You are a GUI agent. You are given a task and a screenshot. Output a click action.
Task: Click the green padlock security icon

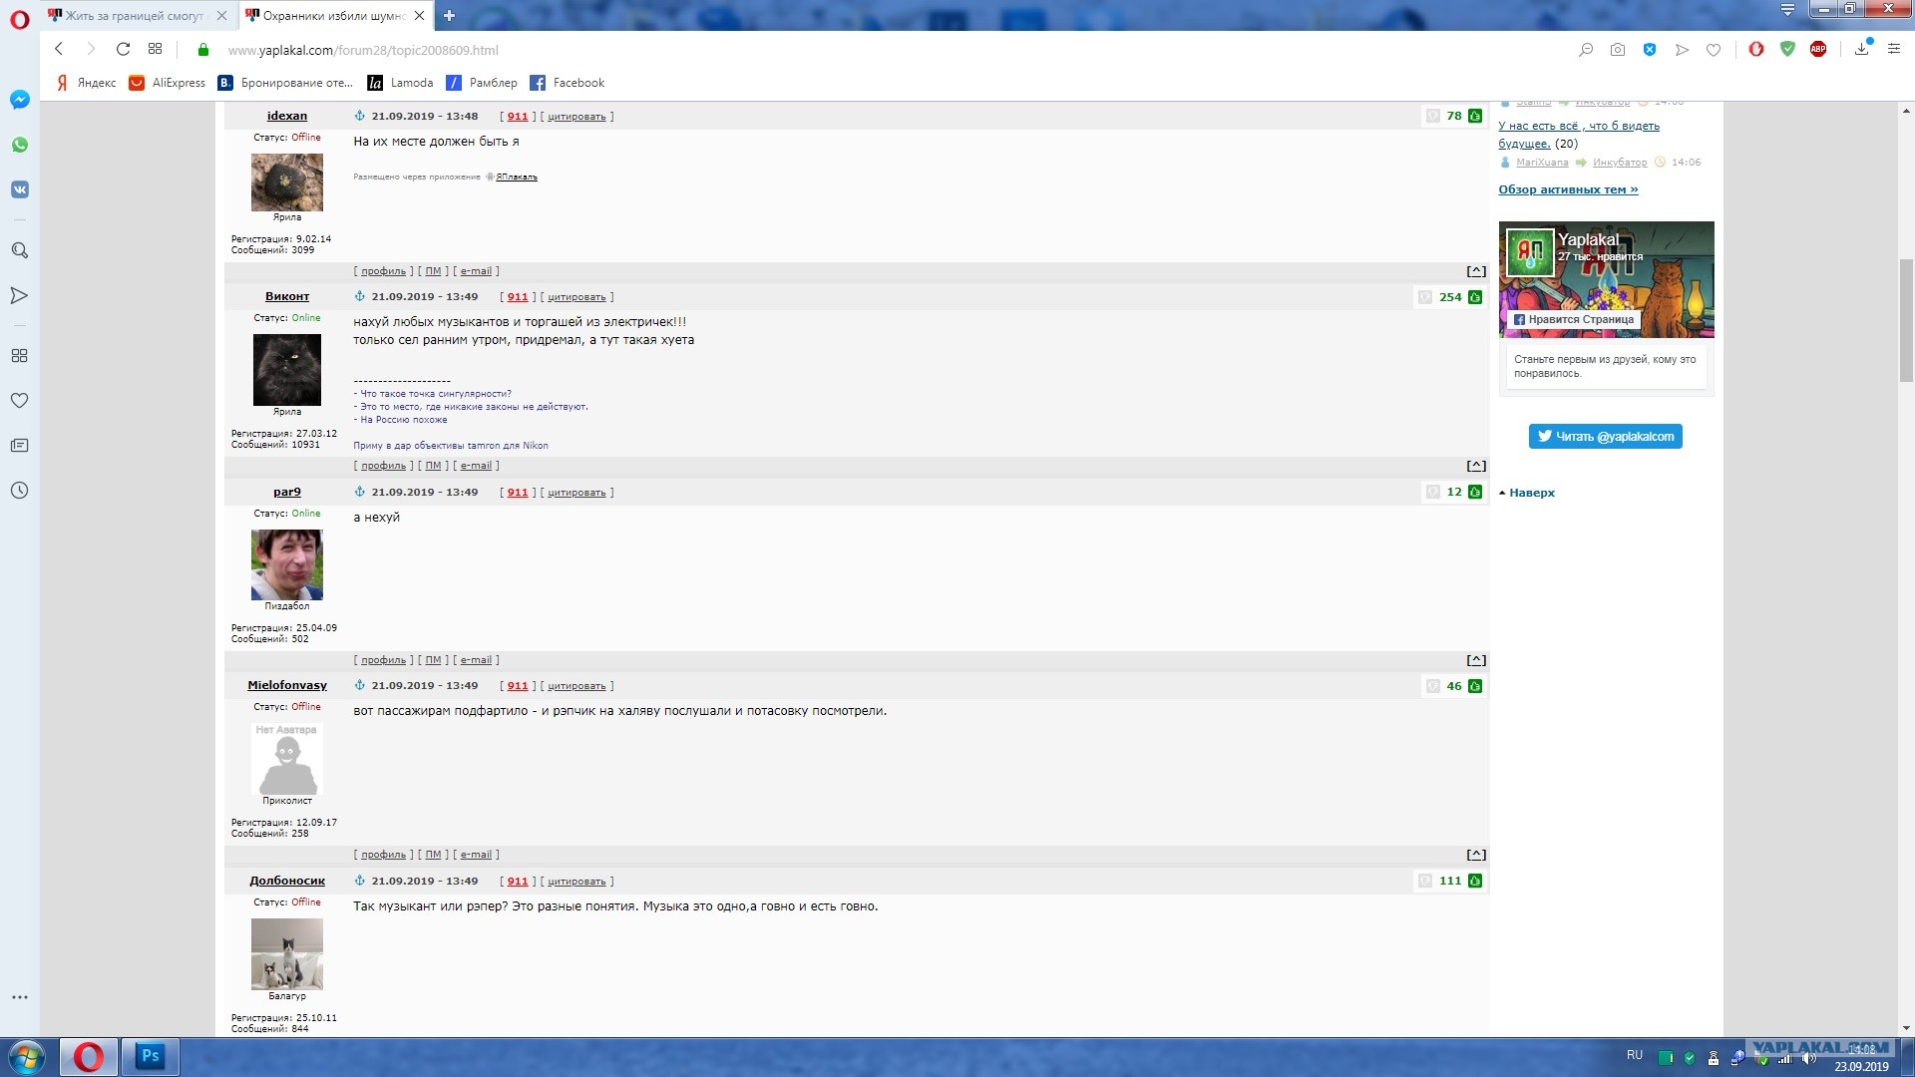tap(203, 50)
